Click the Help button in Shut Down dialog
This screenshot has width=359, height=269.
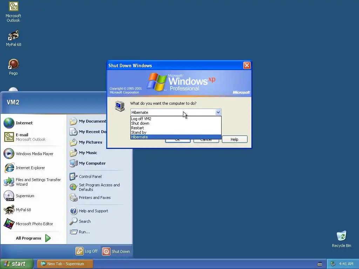pos(235,139)
